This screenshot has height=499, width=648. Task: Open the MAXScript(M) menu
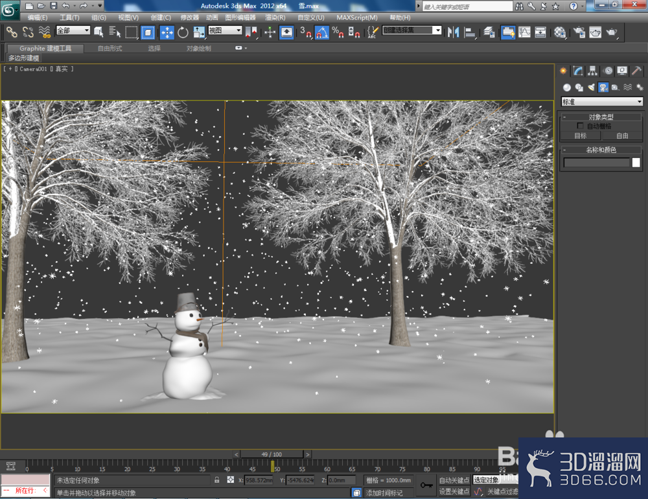tap(357, 17)
